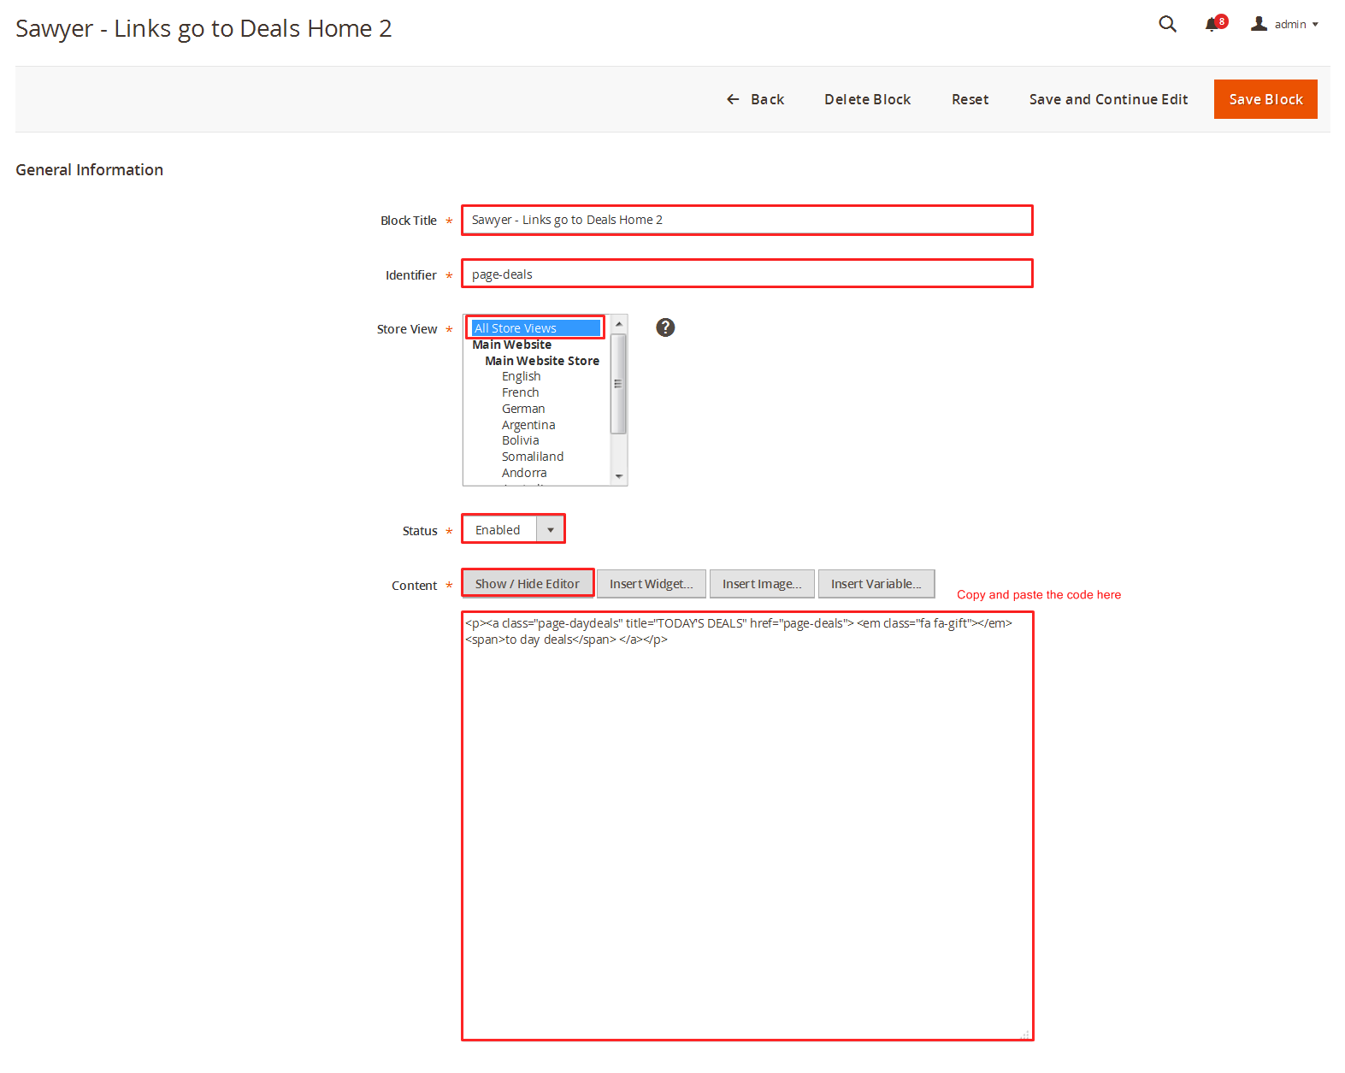This screenshot has width=1345, height=1073.
Task: Click the store list scroll-up arrow
Action: pos(619,324)
